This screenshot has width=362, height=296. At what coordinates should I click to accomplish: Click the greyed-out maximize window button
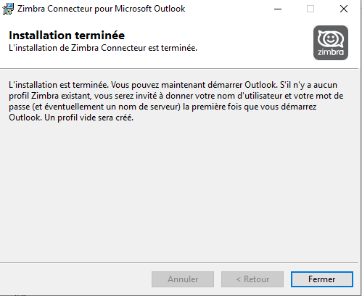[310, 9]
